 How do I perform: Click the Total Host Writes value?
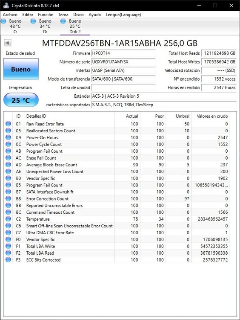pos(219,62)
